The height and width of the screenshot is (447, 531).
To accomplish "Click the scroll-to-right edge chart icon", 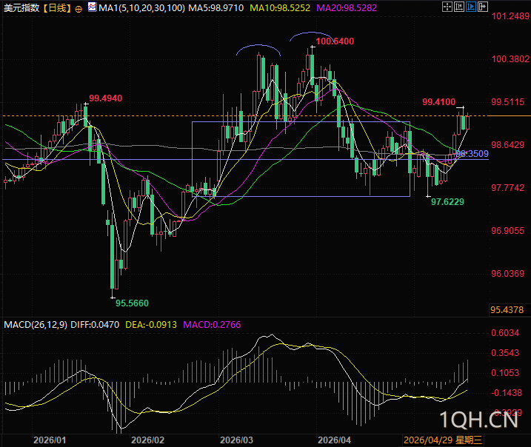I will point(483,7).
